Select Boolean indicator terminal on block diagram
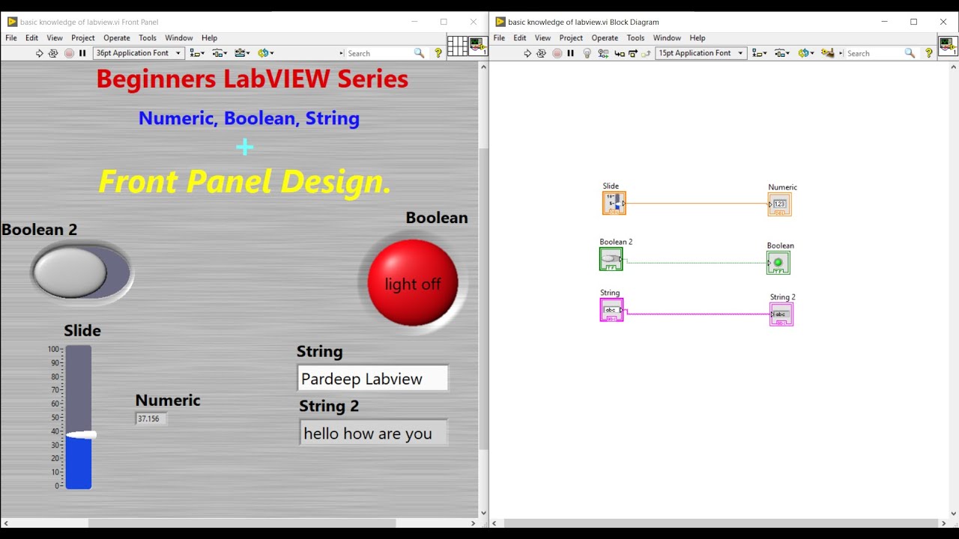Viewport: 959px width, 539px height. click(778, 263)
